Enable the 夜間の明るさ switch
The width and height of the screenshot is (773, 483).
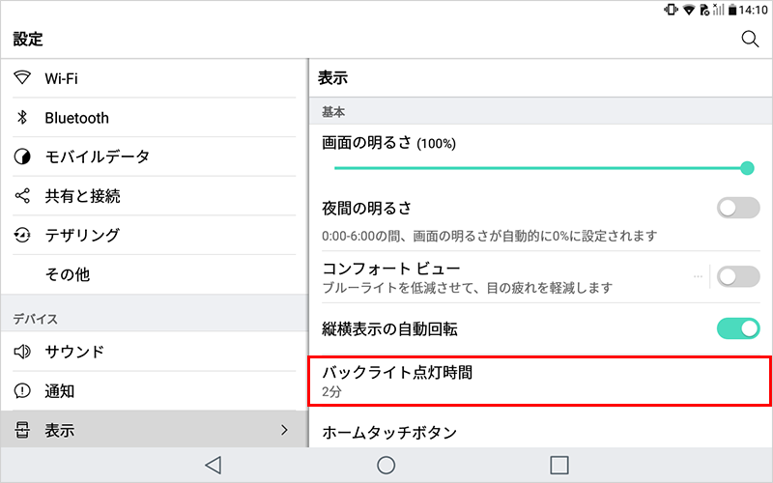pyautogui.click(x=738, y=208)
